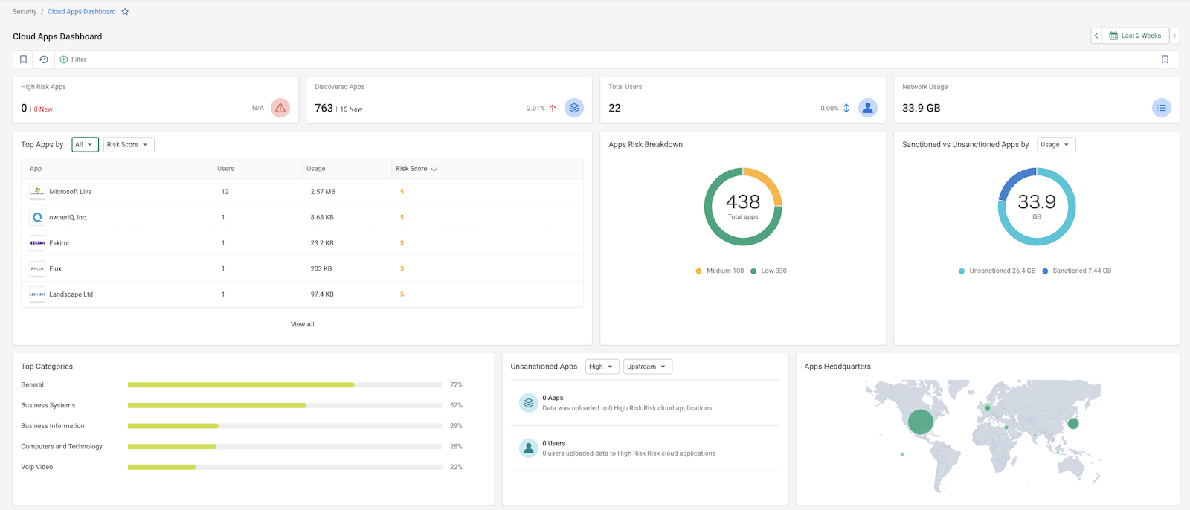Click the Microsoft Live app logo
1190x510 pixels.
click(37, 192)
